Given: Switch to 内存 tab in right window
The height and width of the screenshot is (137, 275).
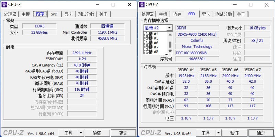Looking at the screenshot, I should click(177, 14).
